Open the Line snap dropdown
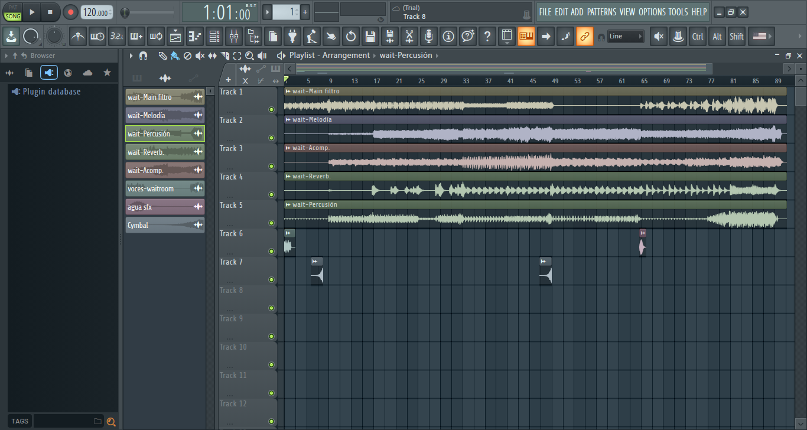 click(625, 37)
